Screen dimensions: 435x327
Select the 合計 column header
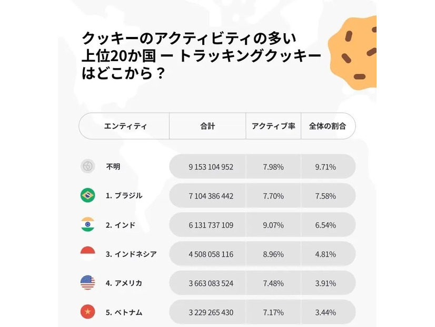207,127
